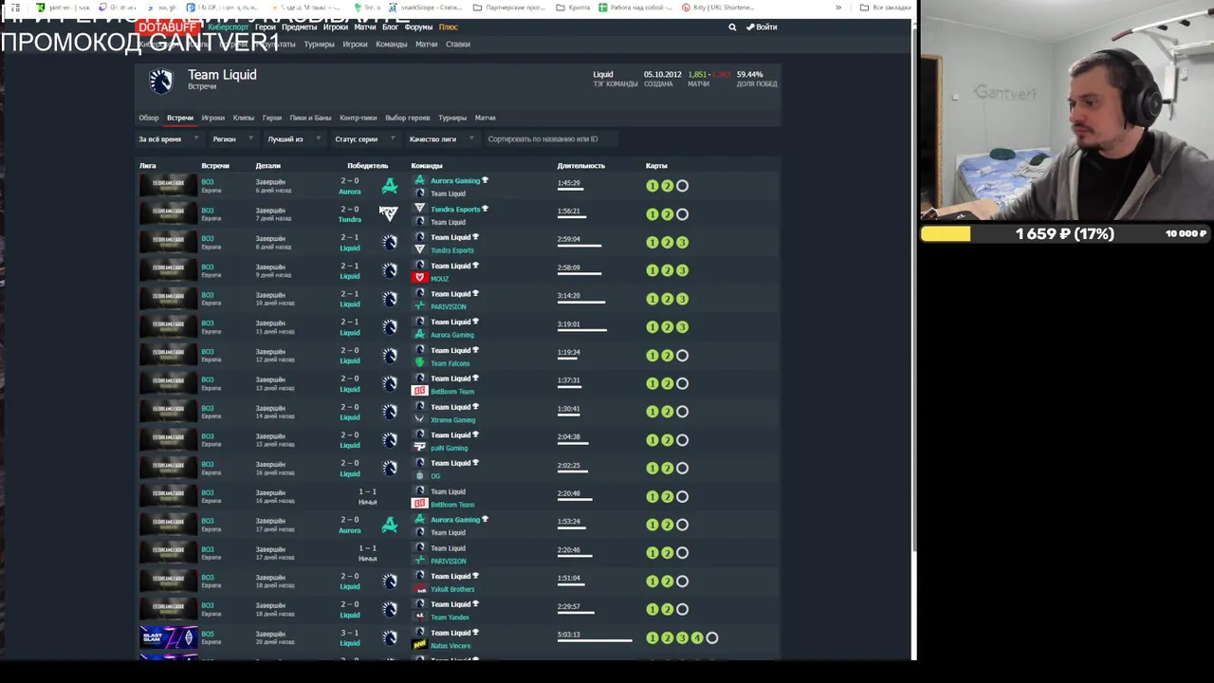
Task: Click the OG team logo icon
Action: [419, 475]
